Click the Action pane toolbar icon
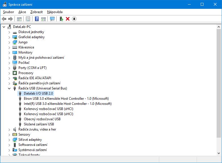The image size is (222, 163). click(43, 19)
